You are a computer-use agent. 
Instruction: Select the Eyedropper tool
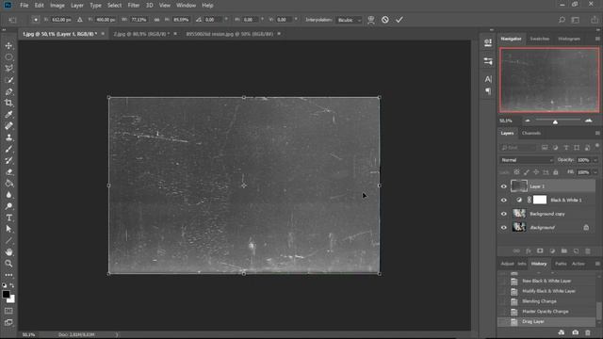pos(8,115)
